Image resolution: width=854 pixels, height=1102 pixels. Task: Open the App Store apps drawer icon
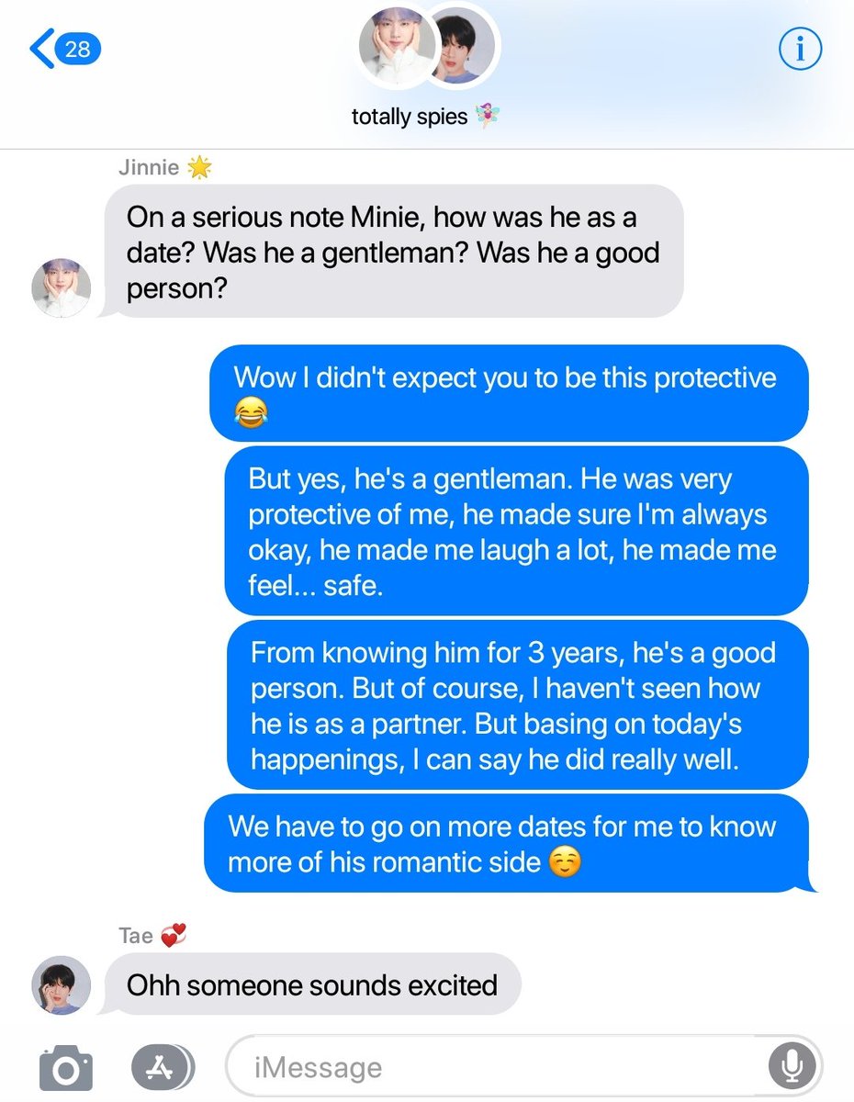[x=163, y=1067]
